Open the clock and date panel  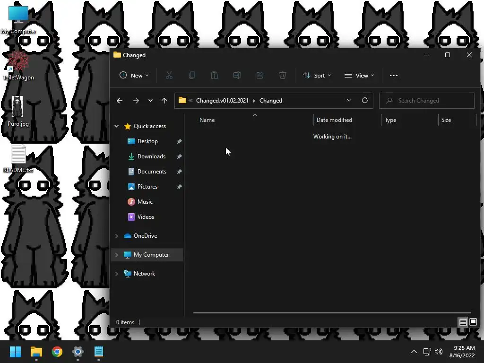click(x=462, y=352)
